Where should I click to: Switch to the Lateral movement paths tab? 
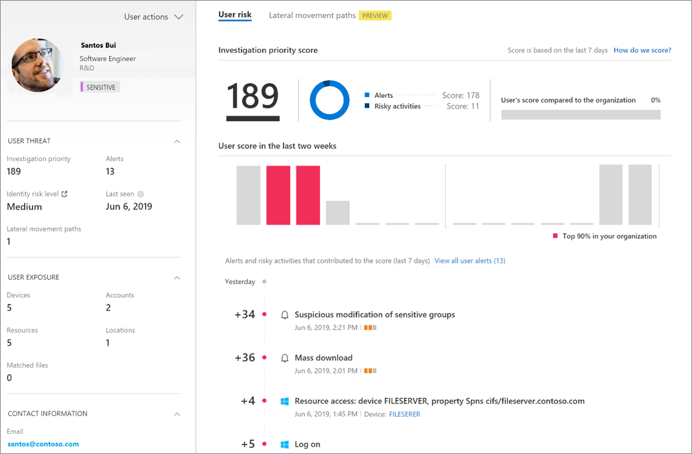[312, 15]
